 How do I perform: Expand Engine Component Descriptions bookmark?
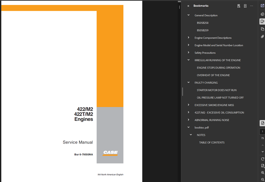(189, 37)
